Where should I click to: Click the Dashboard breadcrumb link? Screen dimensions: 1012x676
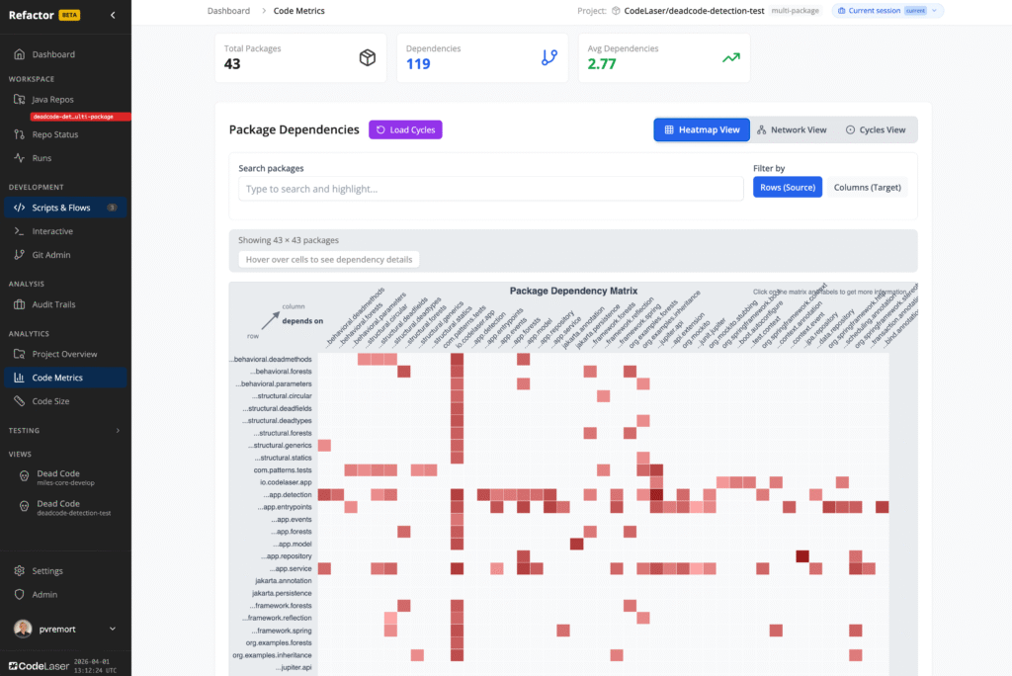[228, 11]
